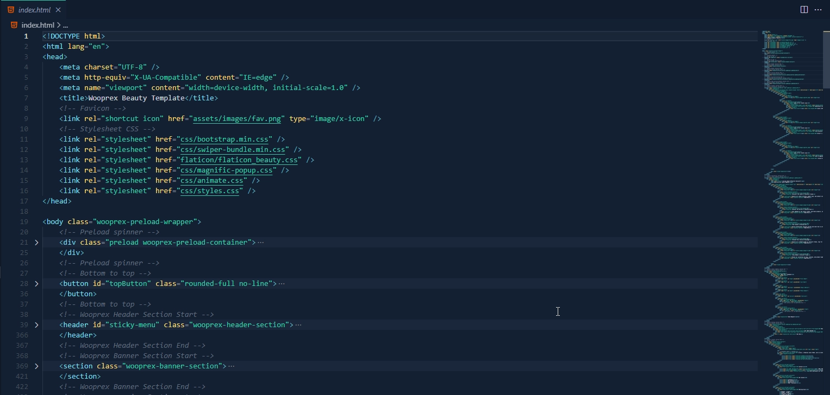Open the assets/images/fav.png favicon link

(x=236, y=118)
